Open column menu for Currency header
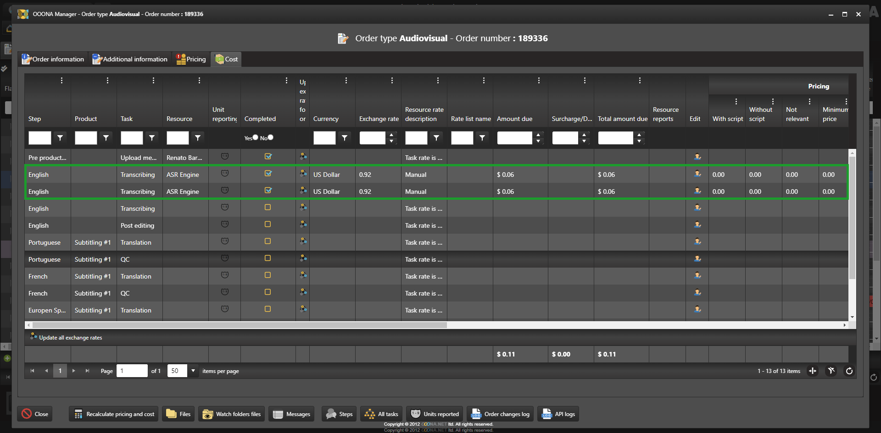This screenshot has width=881, height=433. point(346,81)
